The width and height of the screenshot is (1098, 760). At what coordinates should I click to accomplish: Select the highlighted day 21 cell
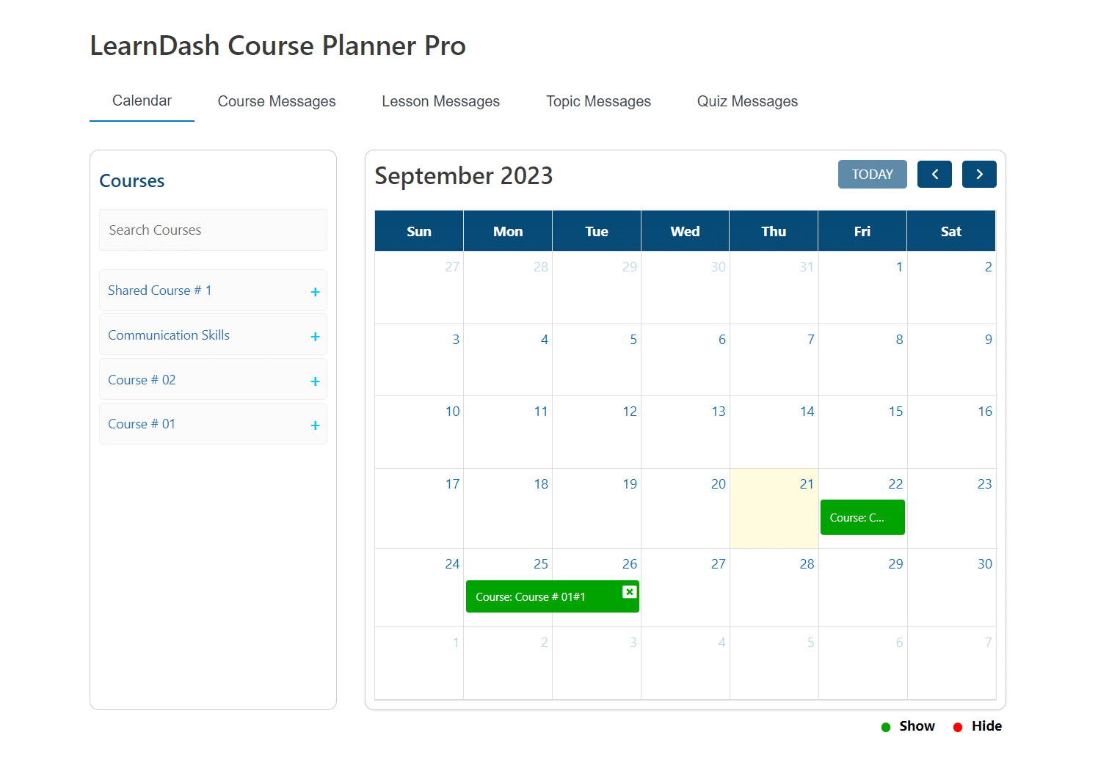point(774,508)
